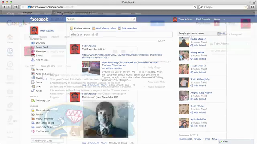Viewport: 257px width, 144px height.
Task: Open the Chromebook article thumbnail image
Action: point(91,68)
